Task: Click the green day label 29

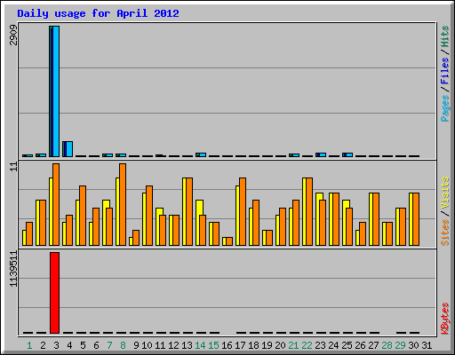Action: click(400, 345)
